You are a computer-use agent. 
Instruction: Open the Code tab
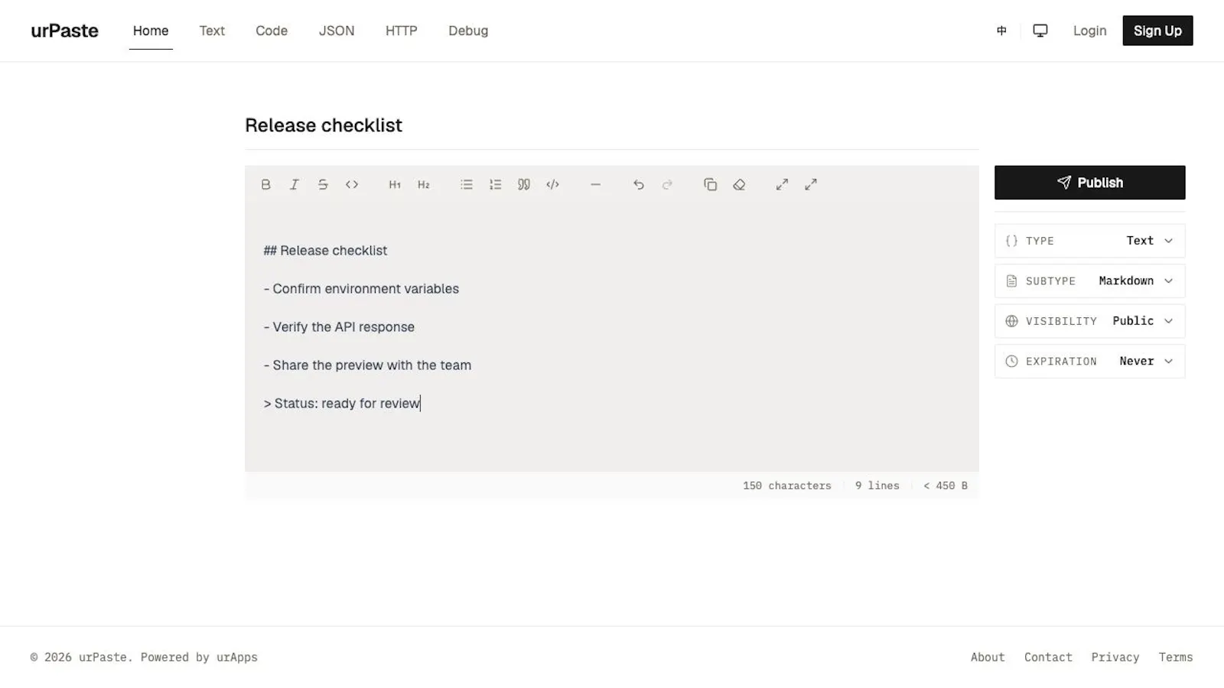click(x=272, y=31)
